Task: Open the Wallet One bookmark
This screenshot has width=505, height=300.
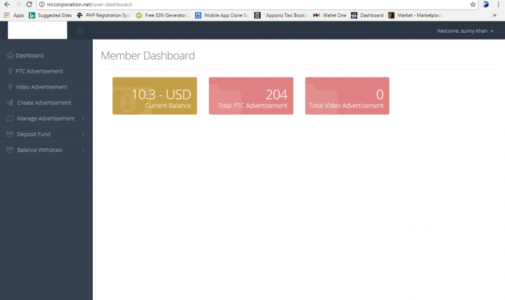Action: (x=330, y=15)
